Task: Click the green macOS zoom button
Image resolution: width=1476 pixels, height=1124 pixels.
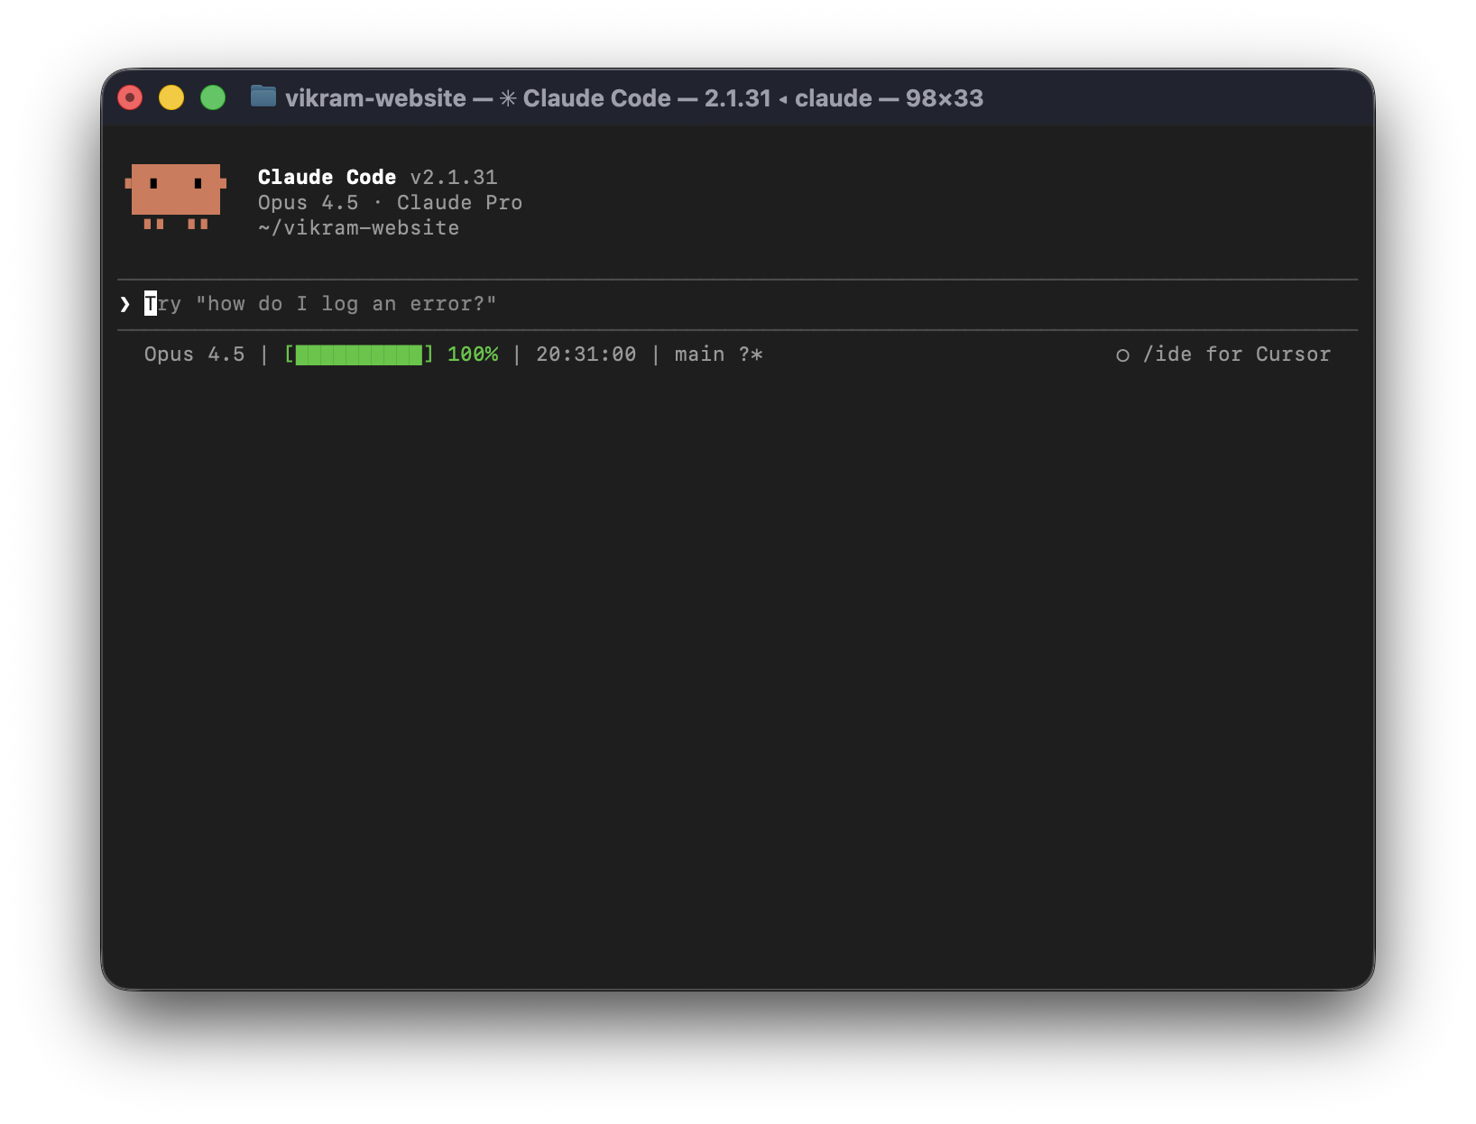Action: pos(214,97)
